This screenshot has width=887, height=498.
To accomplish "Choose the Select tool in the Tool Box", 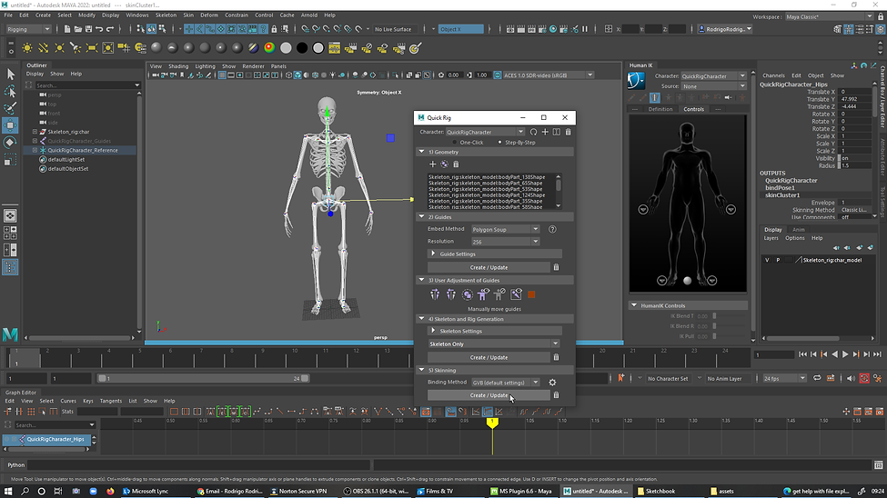I will click(x=10, y=74).
